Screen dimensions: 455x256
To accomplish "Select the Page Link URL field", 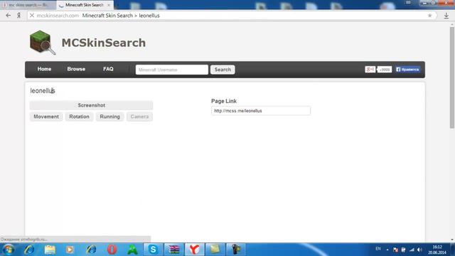I will point(261,111).
